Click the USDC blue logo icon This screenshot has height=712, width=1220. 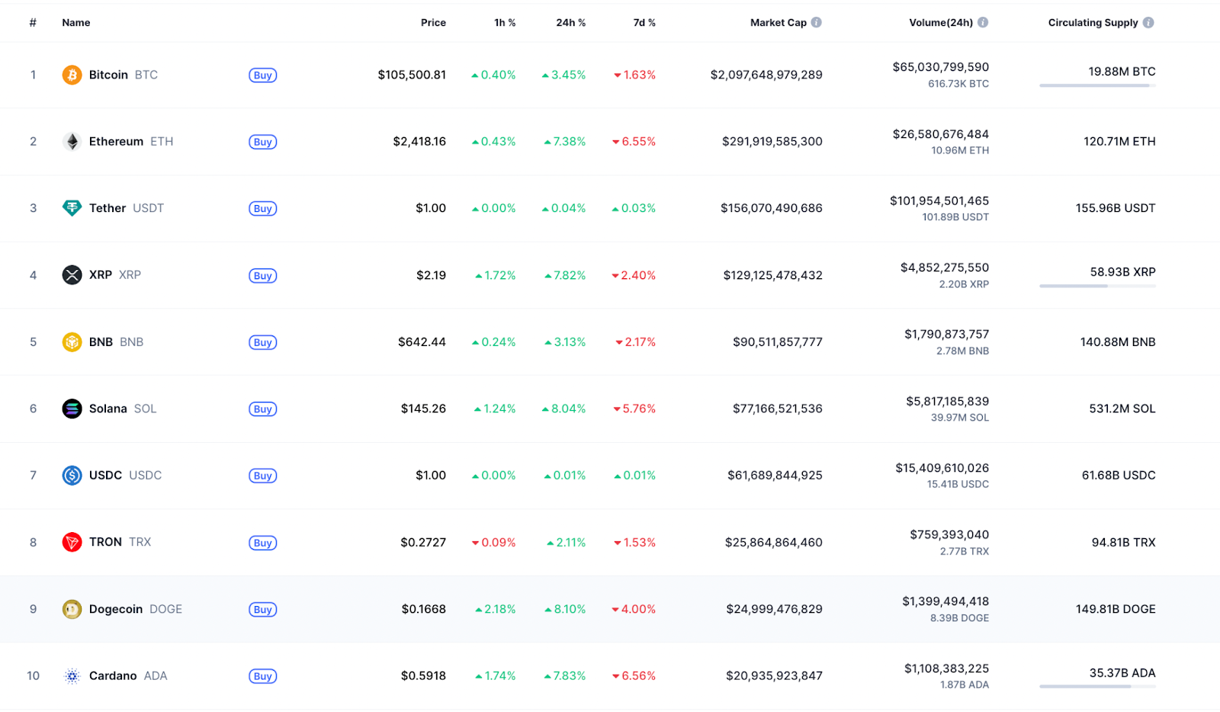pos(72,476)
